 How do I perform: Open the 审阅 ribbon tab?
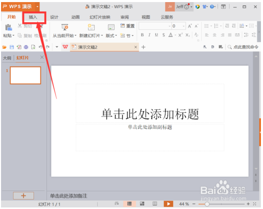pyautogui.click(x=125, y=17)
